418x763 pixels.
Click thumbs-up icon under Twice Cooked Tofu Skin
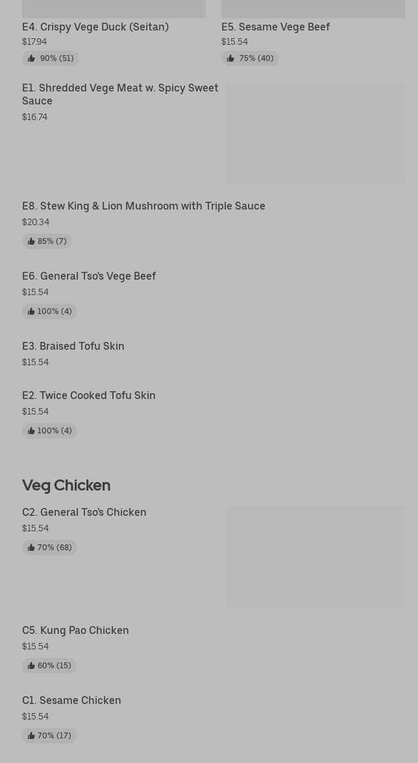[x=31, y=431]
